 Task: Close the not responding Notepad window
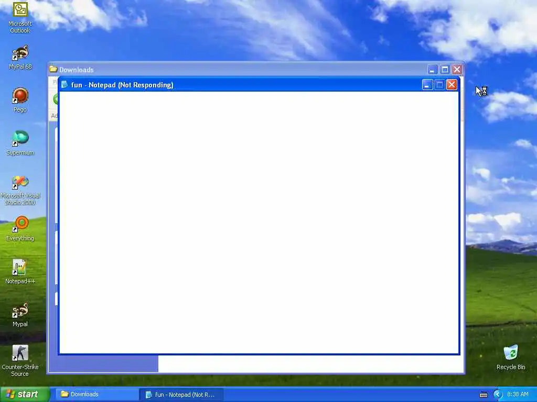click(x=452, y=85)
